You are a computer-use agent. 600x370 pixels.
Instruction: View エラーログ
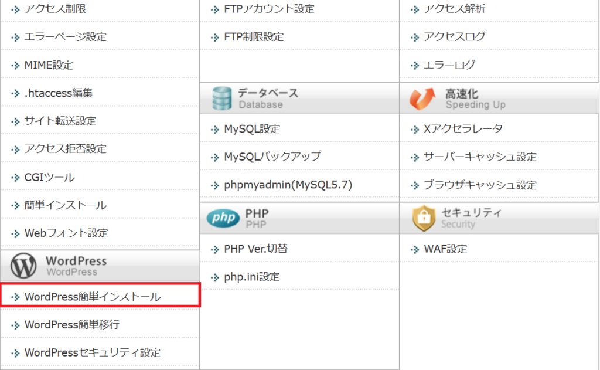point(449,65)
